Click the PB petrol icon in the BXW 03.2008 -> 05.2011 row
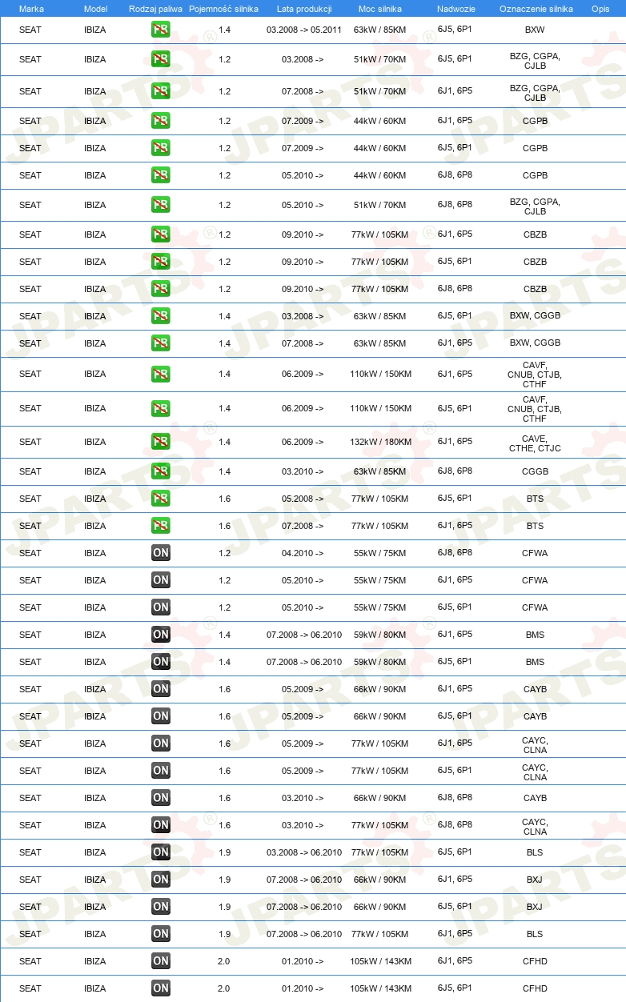 tap(161, 30)
